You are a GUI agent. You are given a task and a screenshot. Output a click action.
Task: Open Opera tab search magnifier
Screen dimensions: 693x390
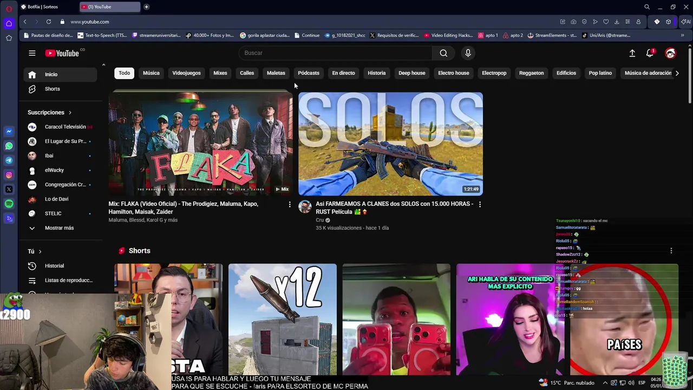coord(647,7)
